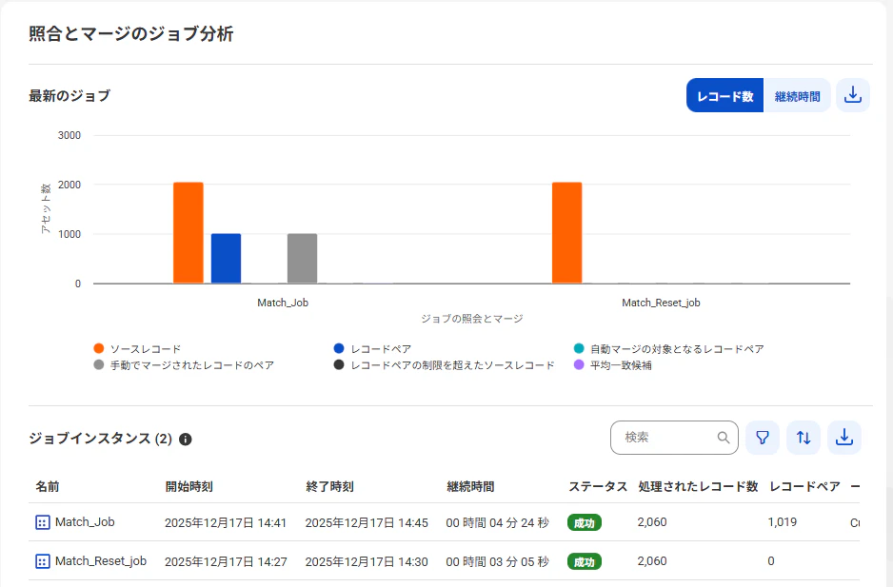The height and width of the screenshot is (587, 893).
Task: Click start time 2025年12月17日 14:27
Action: [x=226, y=562]
